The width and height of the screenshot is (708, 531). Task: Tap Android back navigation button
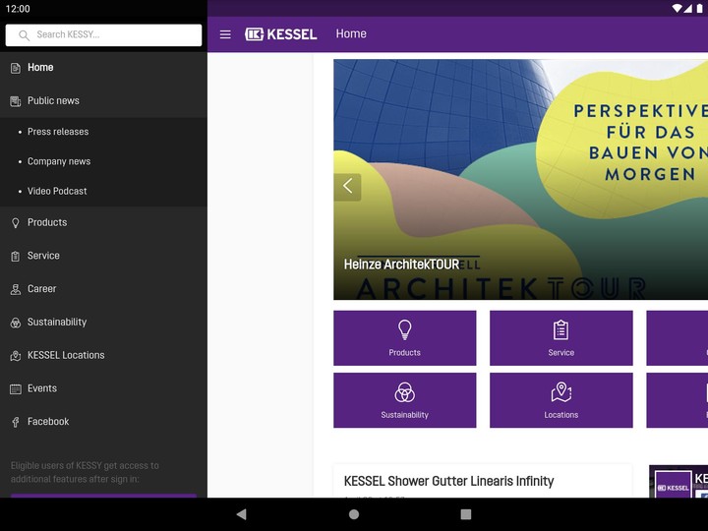coord(242,514)
